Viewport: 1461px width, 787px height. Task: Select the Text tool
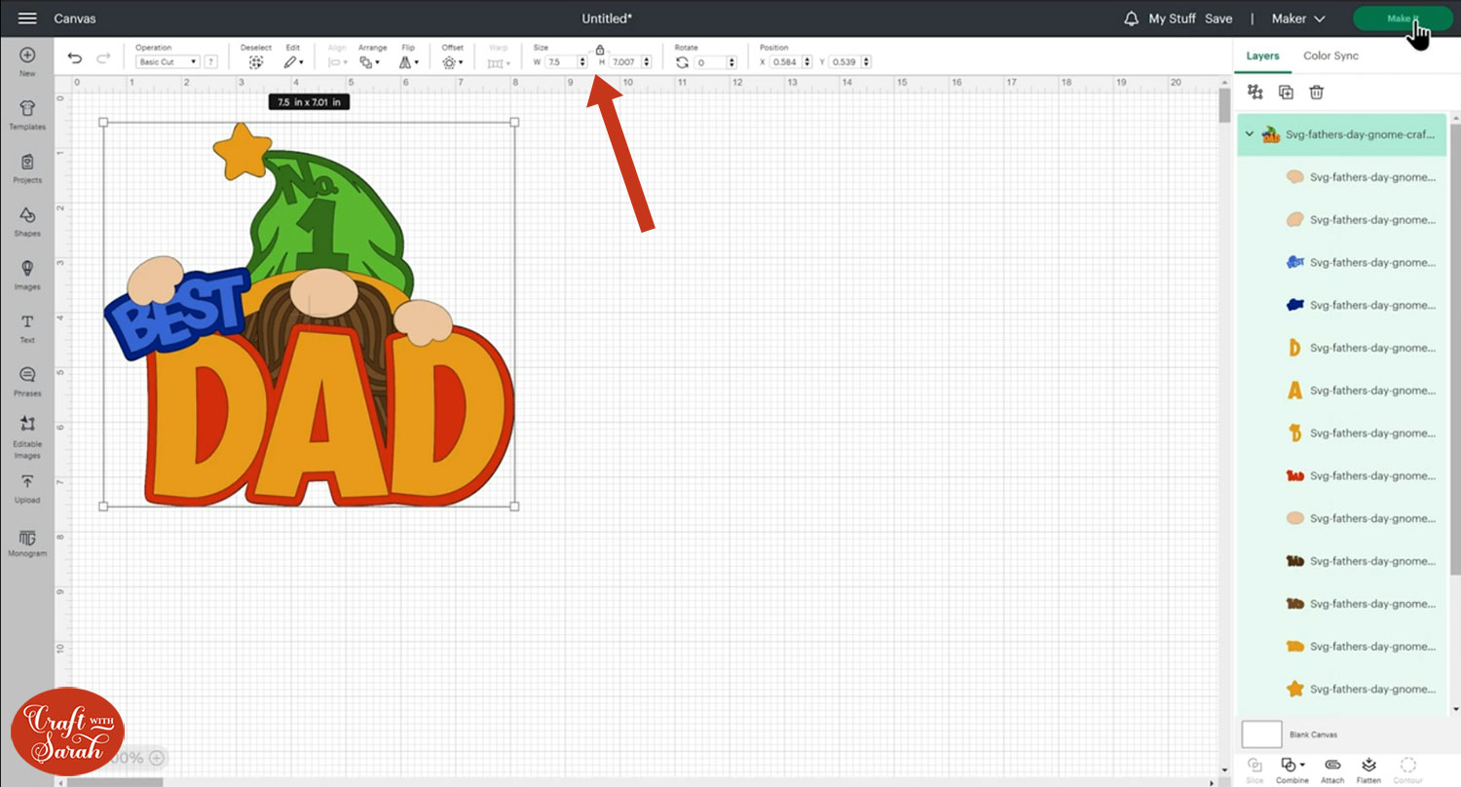coord(27,329)
